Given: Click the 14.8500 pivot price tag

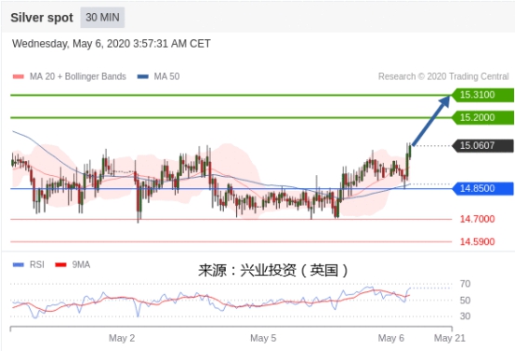Looking at the screenshot, I should coord(482,188).
